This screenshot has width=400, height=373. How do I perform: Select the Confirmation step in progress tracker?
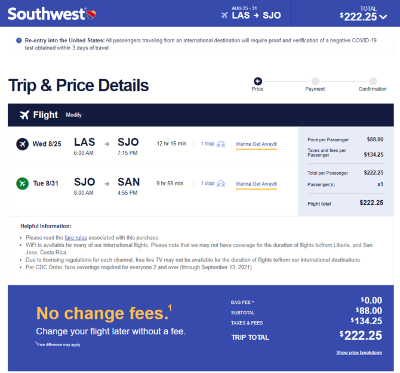click(373, 85)
